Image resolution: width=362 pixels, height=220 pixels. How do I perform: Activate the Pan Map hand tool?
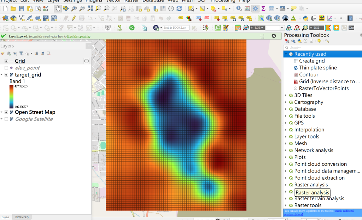click(58, 9)
